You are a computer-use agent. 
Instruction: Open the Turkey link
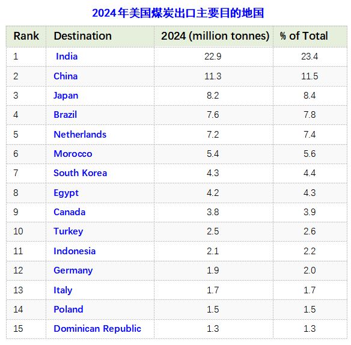pos(69,231)
